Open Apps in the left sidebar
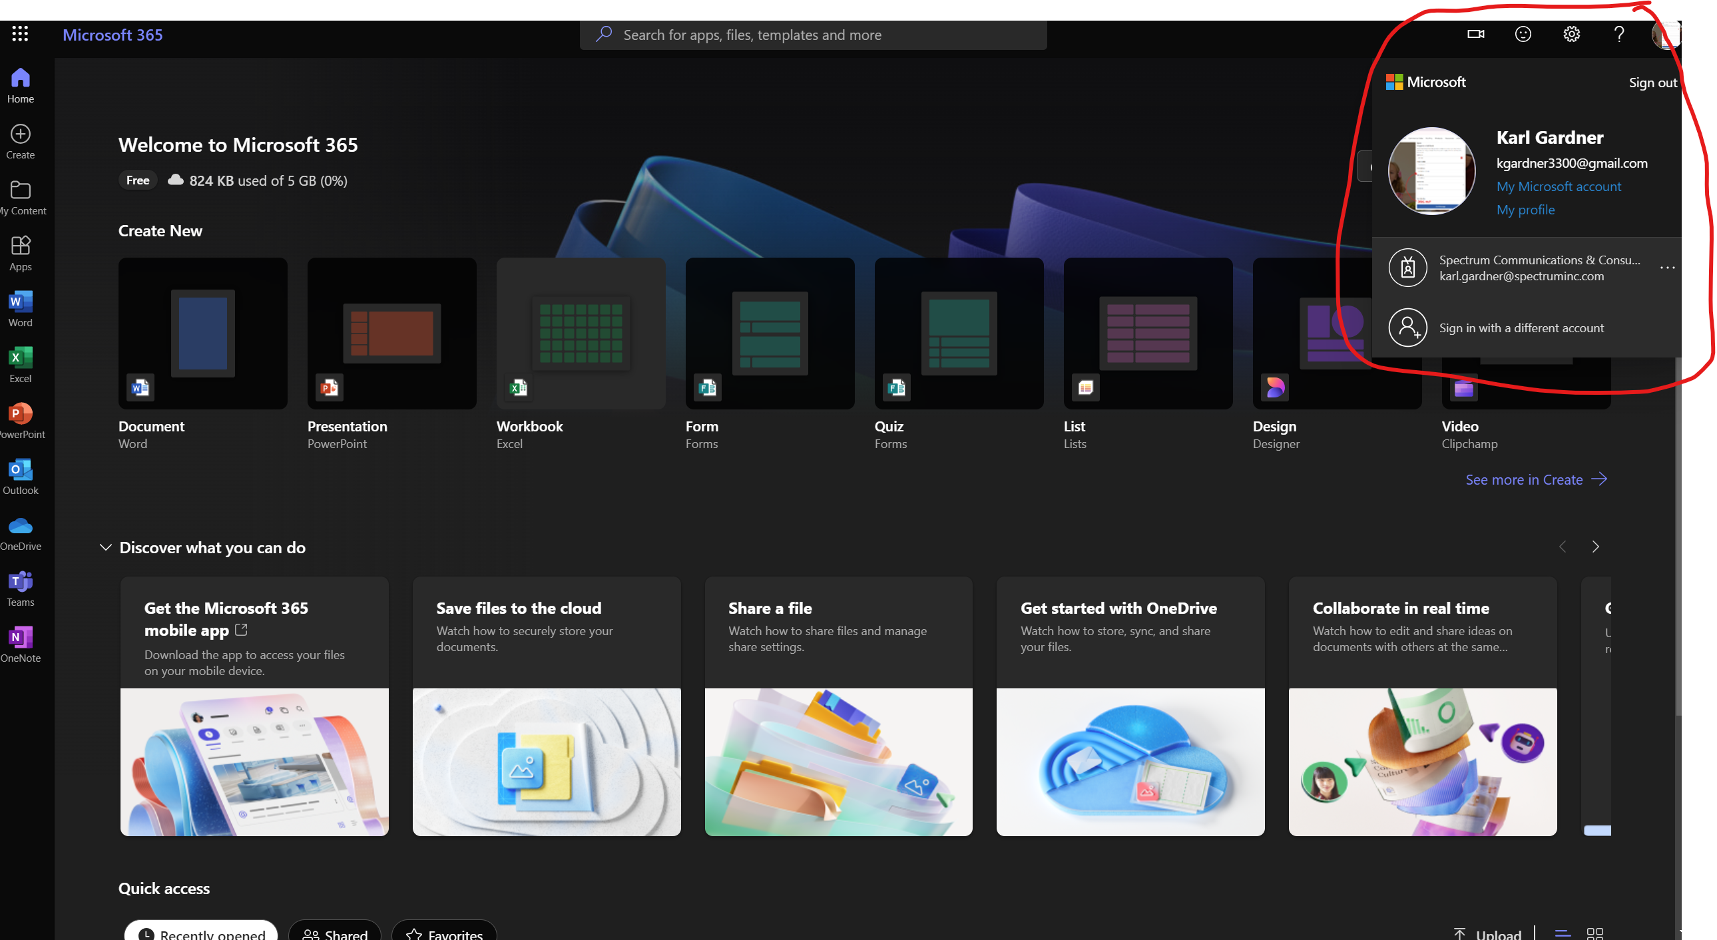Viewport: 1717px width, 940px height. (21, 254)
